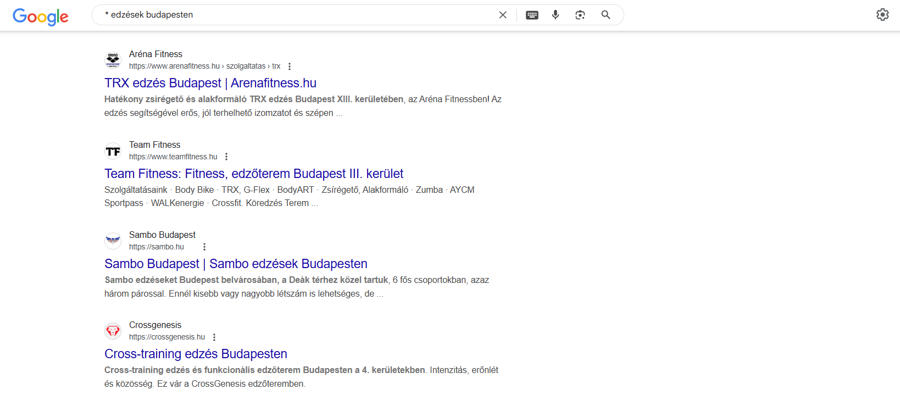Open more options for Sambo Budapest result
Screen dimensions: 900x406
tap(204, 247)
